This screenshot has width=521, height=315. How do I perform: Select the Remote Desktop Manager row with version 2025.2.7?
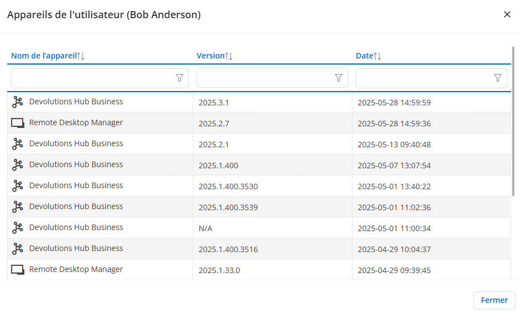(x=259, y=123)
